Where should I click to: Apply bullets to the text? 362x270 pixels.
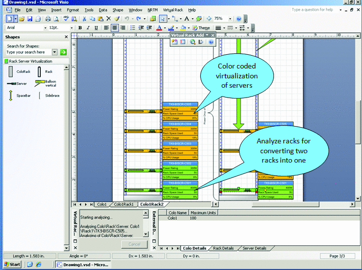pyautogui.click(x=132, y=28)
